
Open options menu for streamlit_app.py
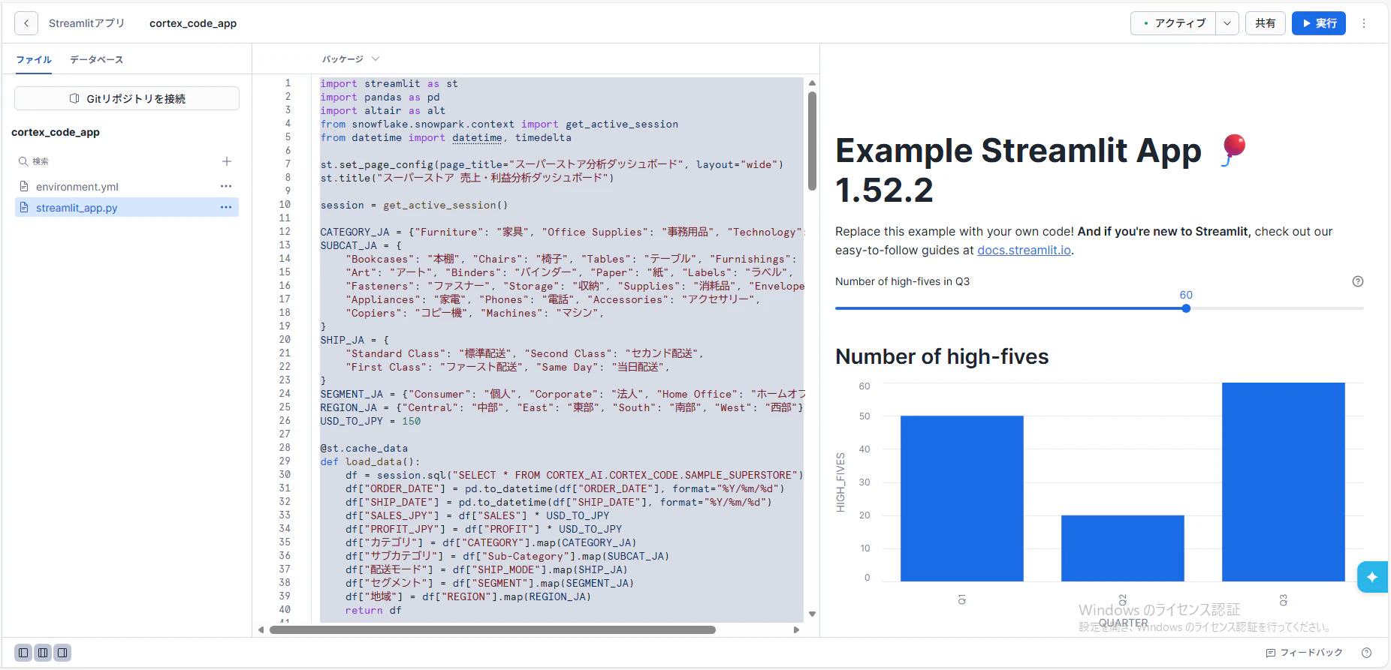pos(226,207)
